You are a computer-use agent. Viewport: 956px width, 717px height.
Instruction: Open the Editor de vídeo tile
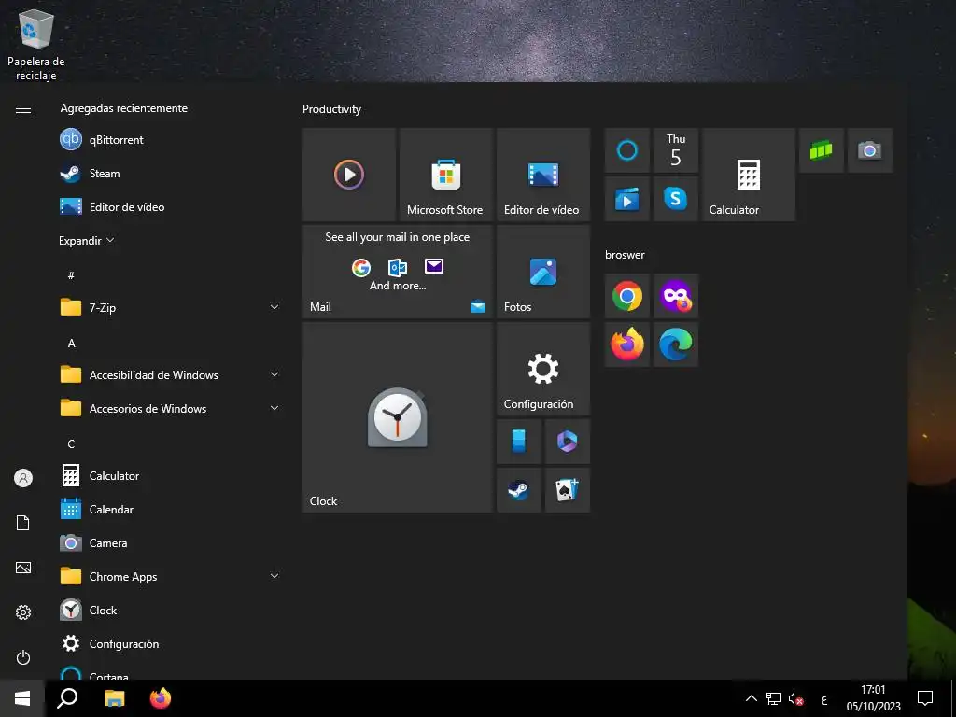click(543, 175)
